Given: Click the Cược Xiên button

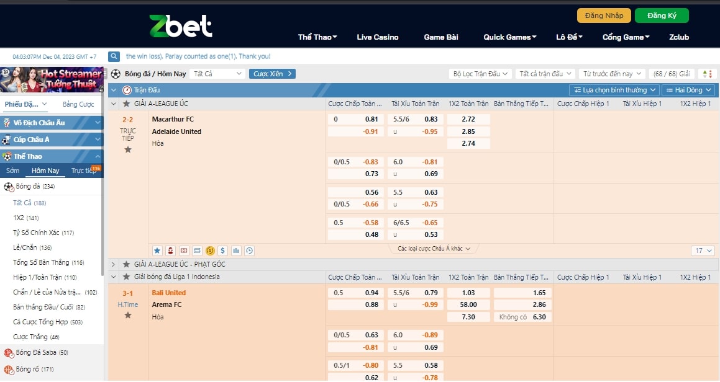Looking at the screenshot, I should click(272, 74).
